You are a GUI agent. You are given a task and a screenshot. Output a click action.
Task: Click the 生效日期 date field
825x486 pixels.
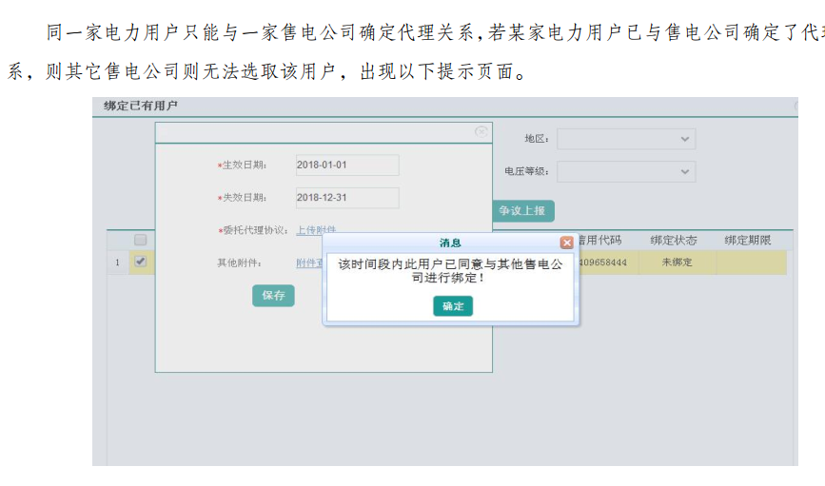click(x=347, y=165)
